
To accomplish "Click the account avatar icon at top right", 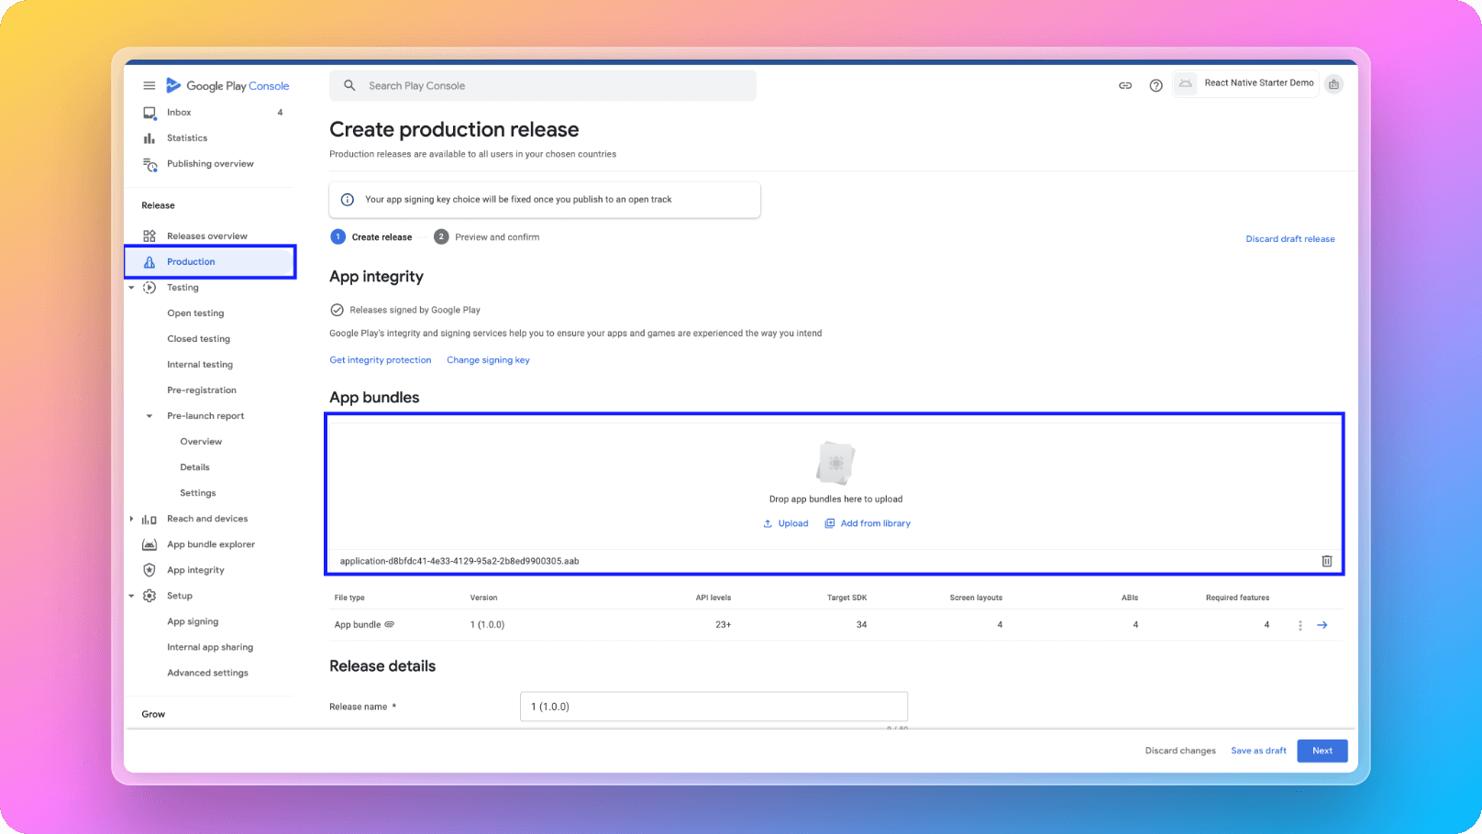I will 1334,84.
